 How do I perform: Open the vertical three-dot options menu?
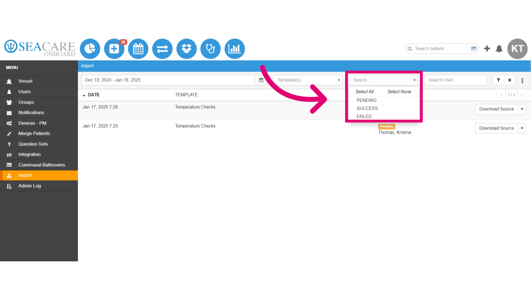tap(522, 80)
